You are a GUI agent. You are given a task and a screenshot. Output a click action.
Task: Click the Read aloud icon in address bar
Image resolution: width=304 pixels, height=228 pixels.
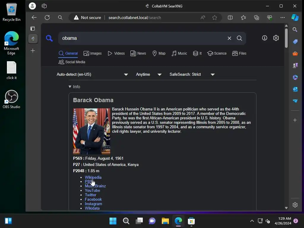pyautogui.click(x=203, y=18)
